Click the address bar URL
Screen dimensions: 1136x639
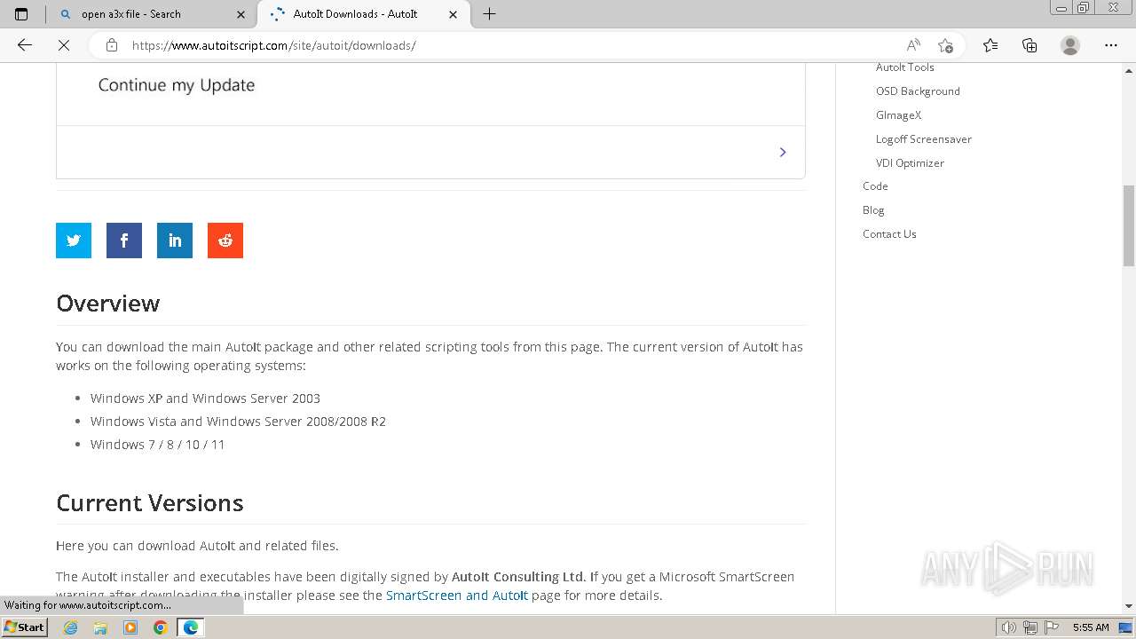click(x=273, y=45)
